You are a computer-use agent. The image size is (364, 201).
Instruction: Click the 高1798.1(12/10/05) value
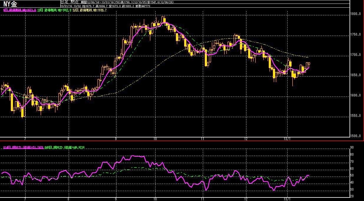tap(134, 2)
